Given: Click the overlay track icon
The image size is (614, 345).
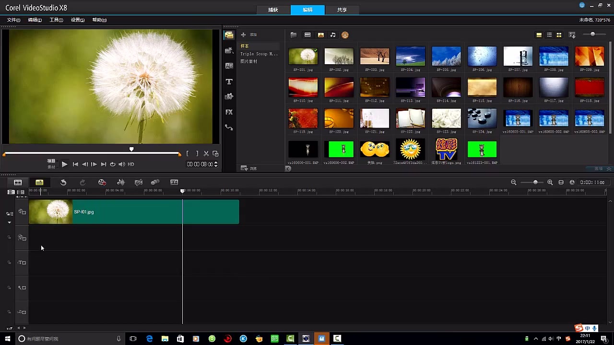Looking at the screenshot, I should pyautogui.click(x=22, y=238).
